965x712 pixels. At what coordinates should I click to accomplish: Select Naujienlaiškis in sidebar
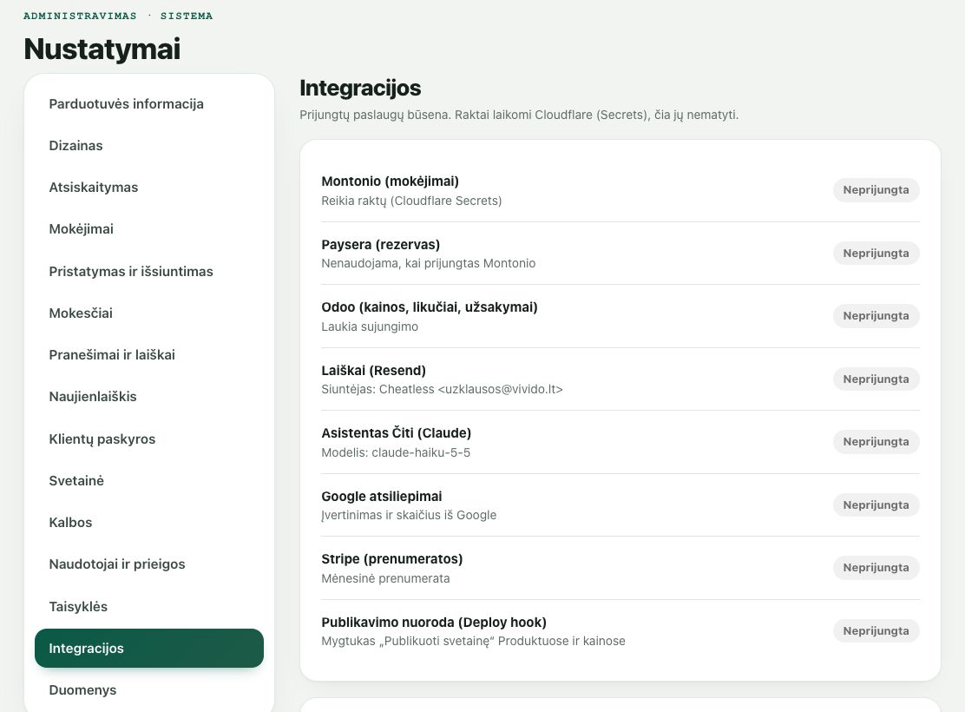(x=149, y=397)
